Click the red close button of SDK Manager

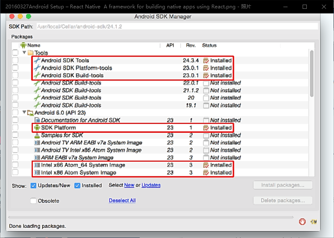(x=12, y=16)
